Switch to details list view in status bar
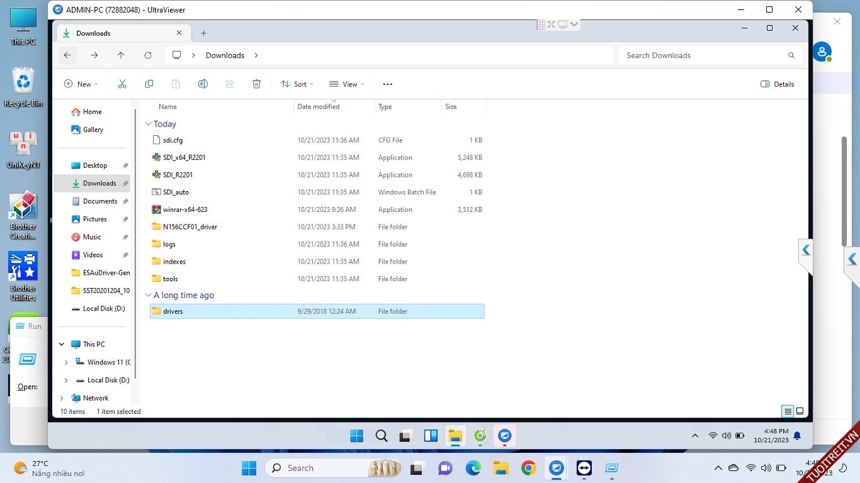This screenshot has width=860, height=483. pos(787,411)
